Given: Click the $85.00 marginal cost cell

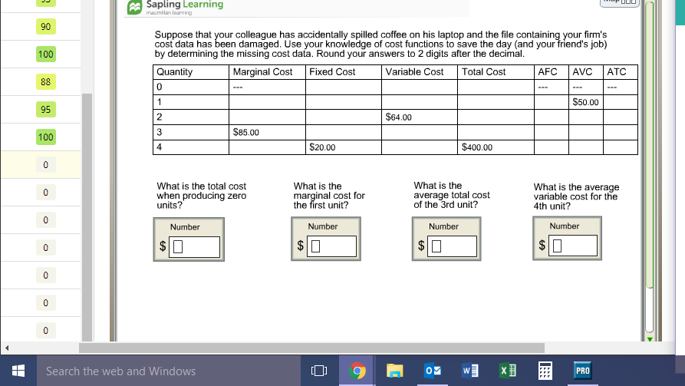Looking at the screenshot, I should click(x=267, y=132).
